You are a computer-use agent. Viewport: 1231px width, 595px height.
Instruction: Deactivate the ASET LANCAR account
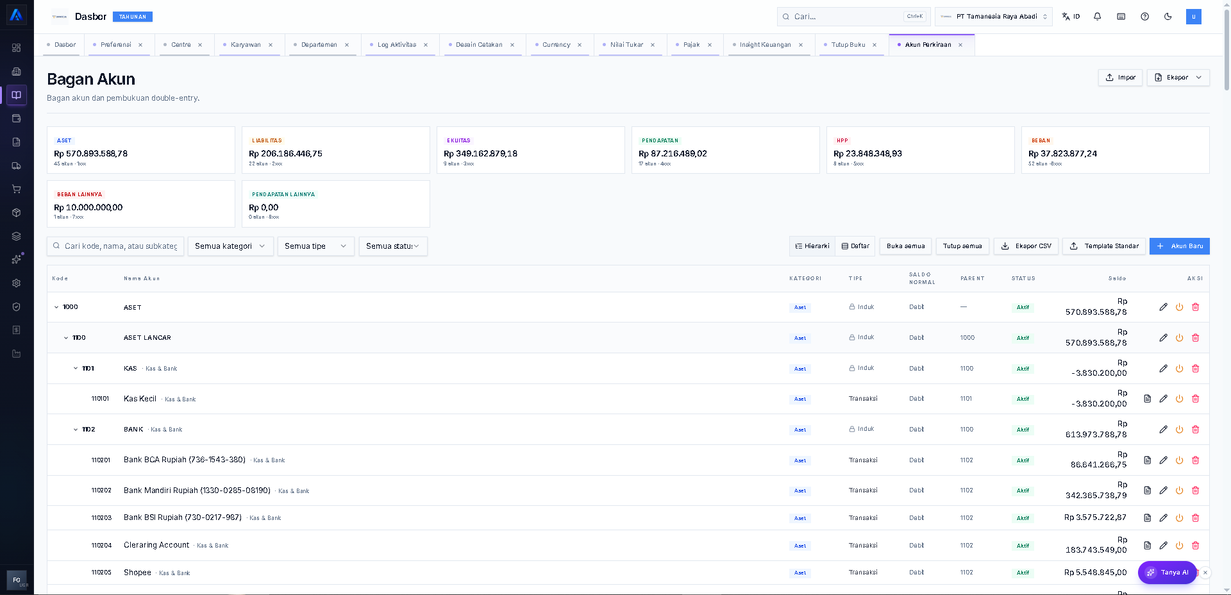click(1179, 338)
